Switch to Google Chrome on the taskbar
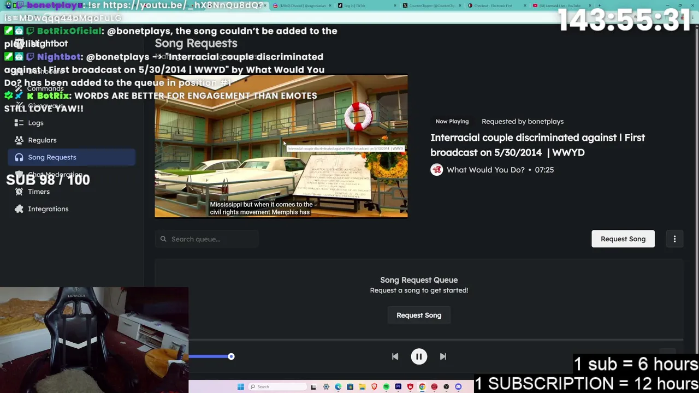This screenshot has width=699, height=393. [x=422, y=387]
